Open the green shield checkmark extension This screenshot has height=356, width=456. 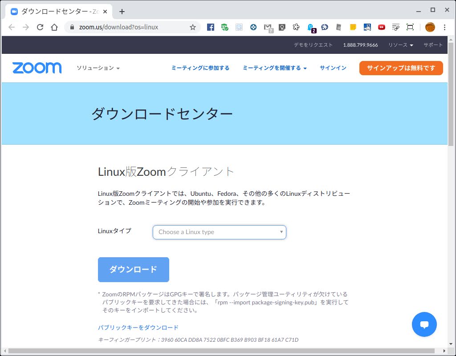[x=224, y=27]
